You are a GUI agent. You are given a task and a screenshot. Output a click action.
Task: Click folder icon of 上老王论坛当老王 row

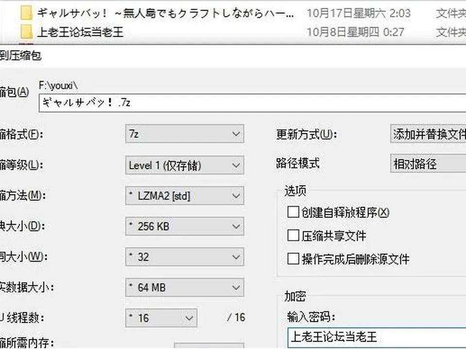coord(26,32)
